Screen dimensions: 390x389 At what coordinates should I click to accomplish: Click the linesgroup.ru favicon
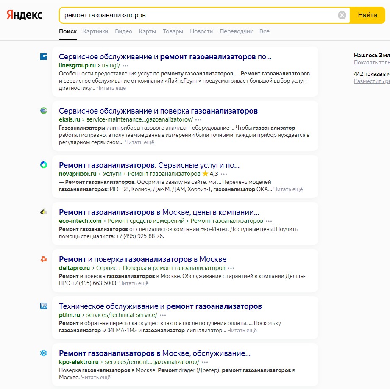(x=44, y=57)
